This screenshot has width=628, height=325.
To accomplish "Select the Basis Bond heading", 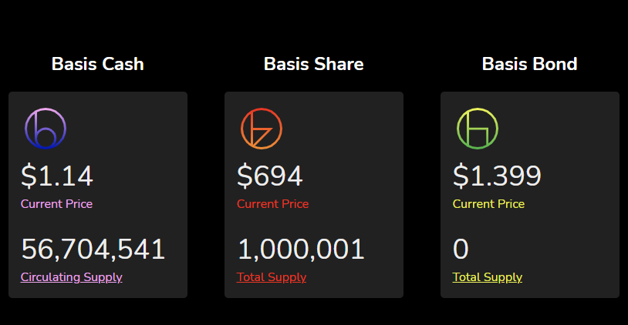I will [x=530, y=64].
